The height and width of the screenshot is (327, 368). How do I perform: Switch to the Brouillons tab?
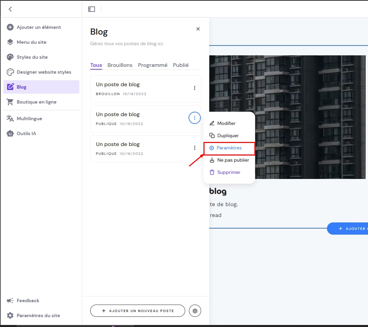click(x=120, y=65)
